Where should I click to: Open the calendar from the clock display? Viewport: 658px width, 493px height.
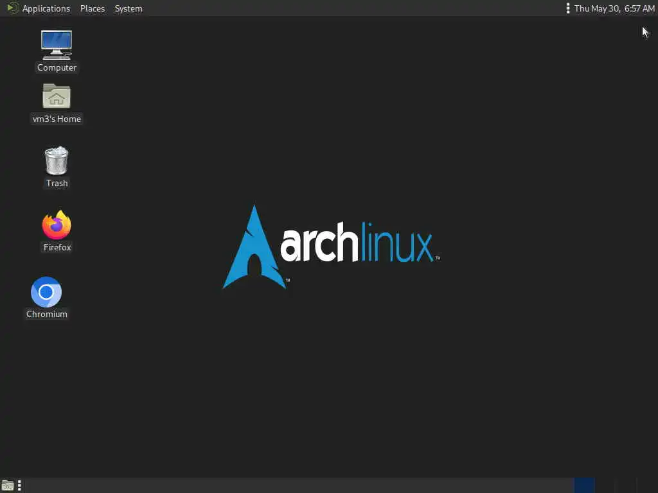tap(614, 8)
